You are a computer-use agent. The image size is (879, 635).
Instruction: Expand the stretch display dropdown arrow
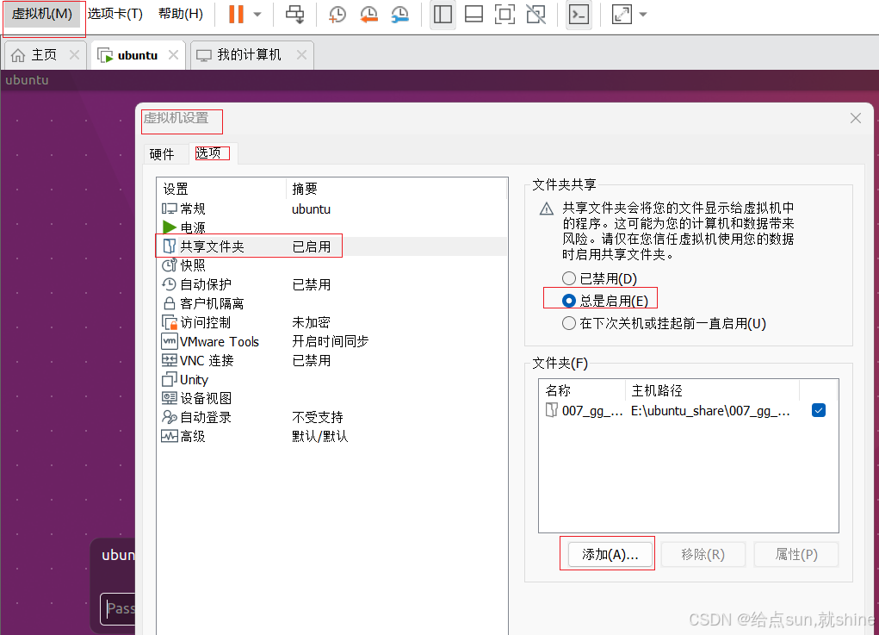click(643, 15)
